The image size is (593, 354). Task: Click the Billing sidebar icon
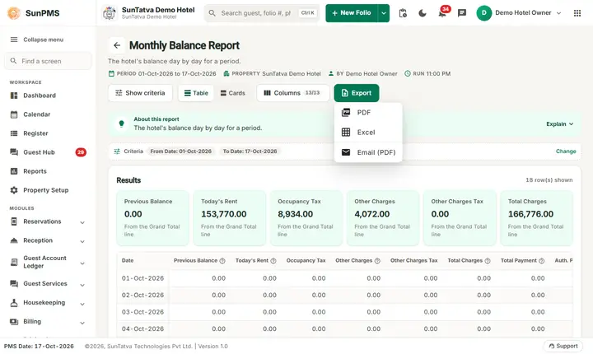[x=14, y=321]
